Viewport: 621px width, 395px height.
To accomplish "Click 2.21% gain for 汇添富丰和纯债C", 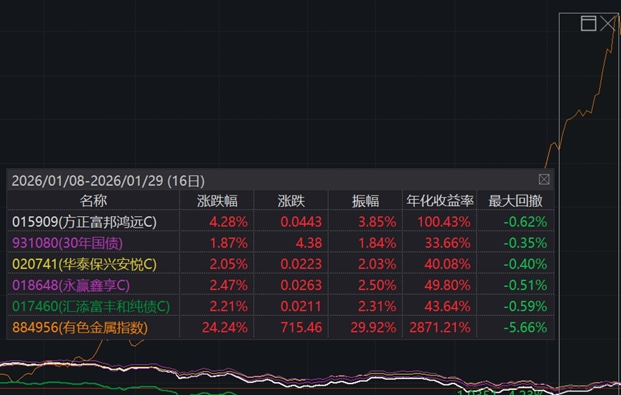I will (x=228, y=306).
